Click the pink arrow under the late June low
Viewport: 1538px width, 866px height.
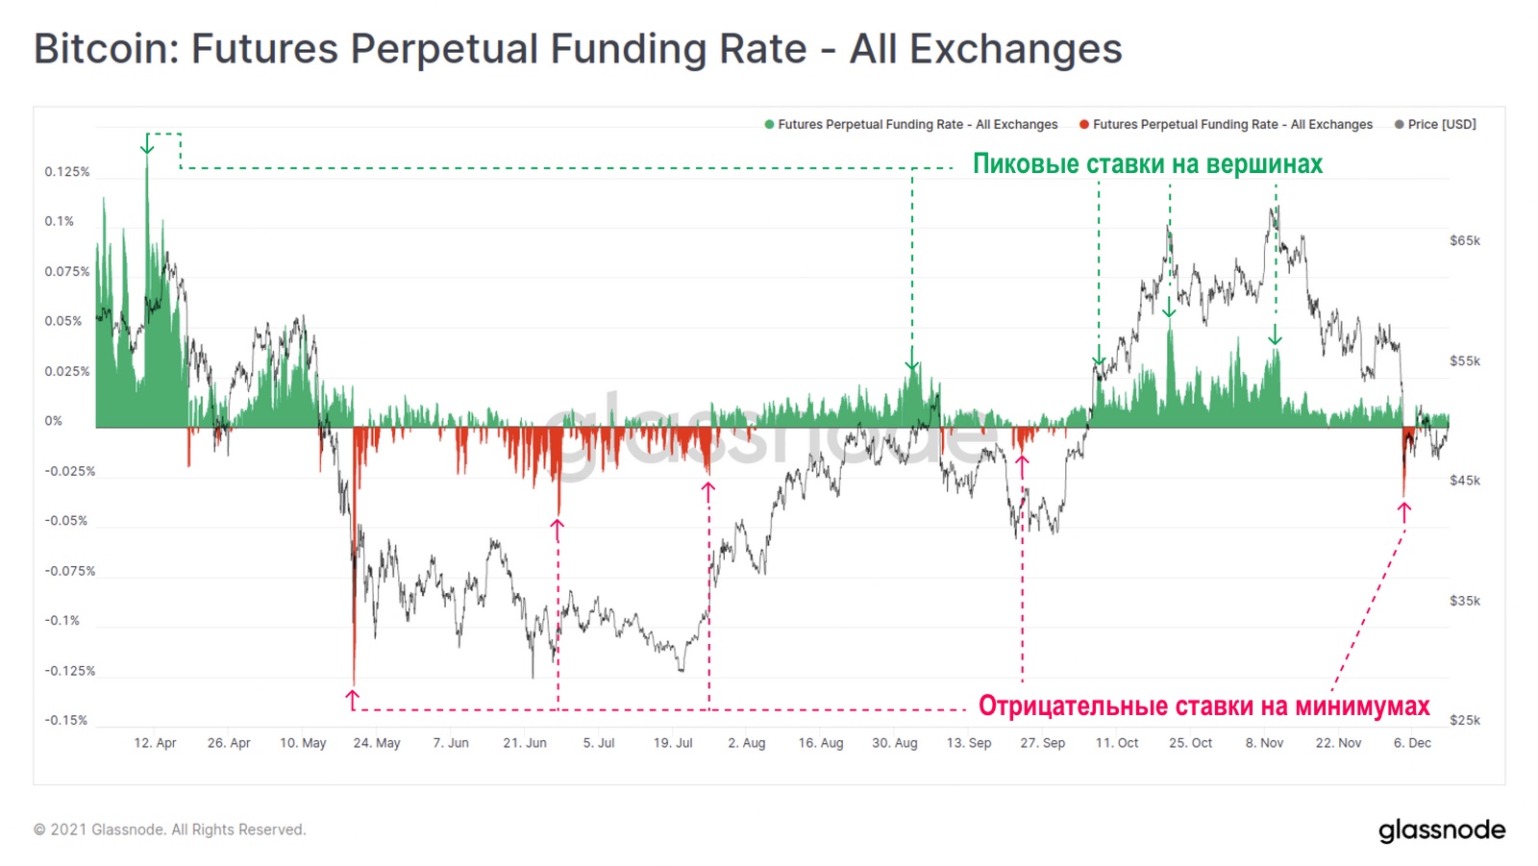coord(558,530)
